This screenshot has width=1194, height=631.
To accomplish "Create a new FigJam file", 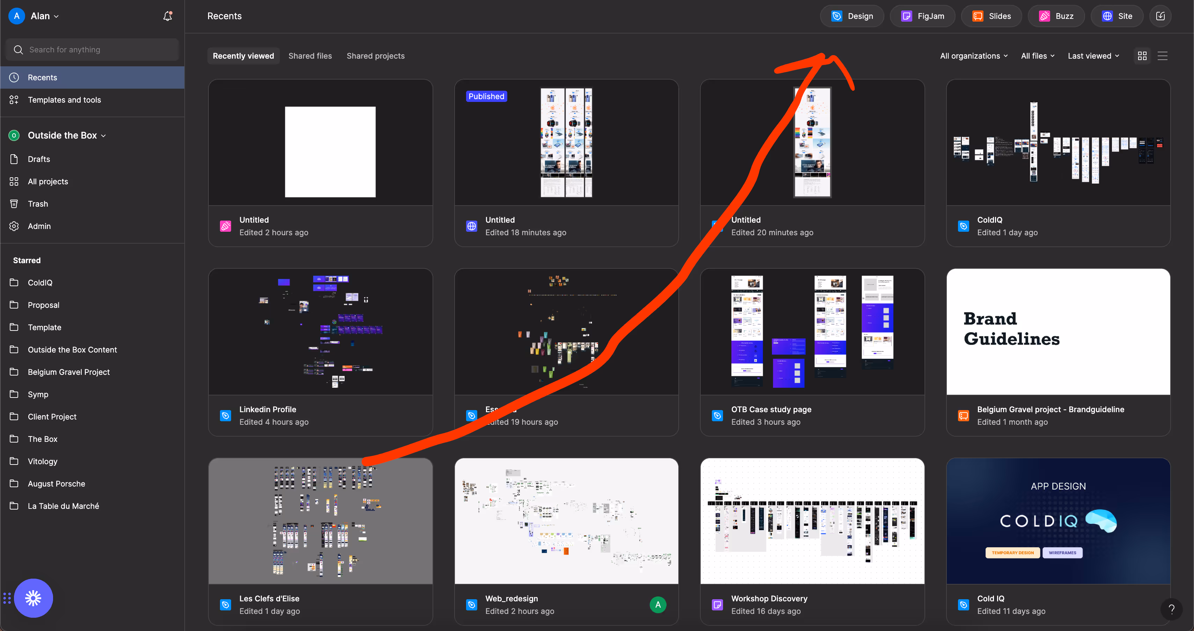I will pyautogui.click(x=922, y=16).
